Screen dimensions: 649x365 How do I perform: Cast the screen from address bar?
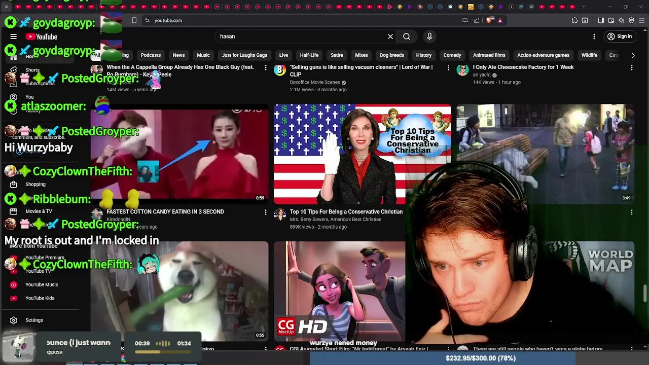coord(465,20)
